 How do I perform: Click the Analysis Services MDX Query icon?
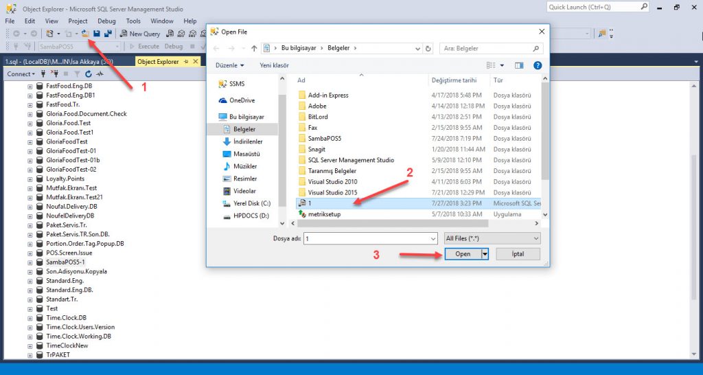181,34
